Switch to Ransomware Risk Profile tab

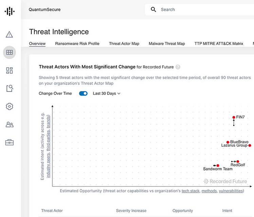(77, 44)
